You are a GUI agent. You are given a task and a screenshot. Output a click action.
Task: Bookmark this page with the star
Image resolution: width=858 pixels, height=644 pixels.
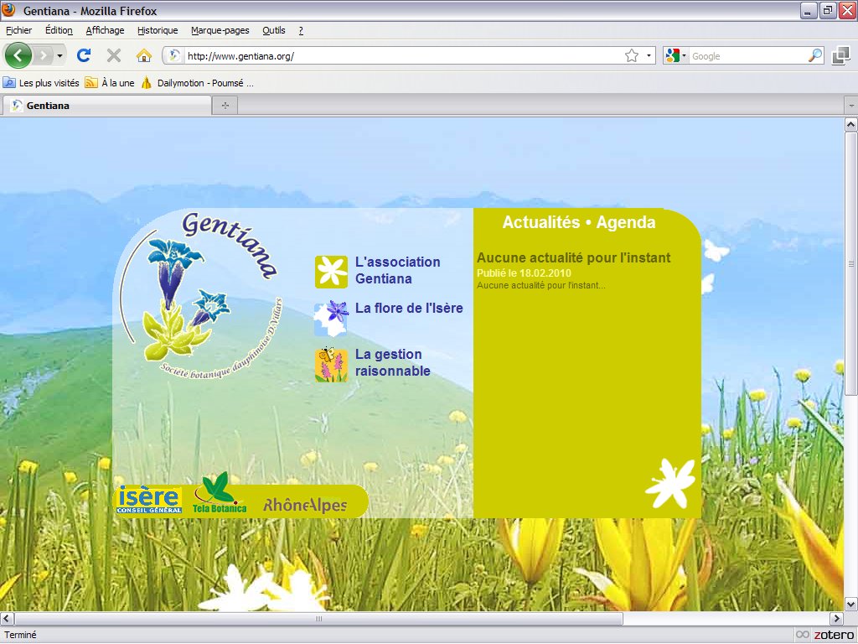pos(631,55)
